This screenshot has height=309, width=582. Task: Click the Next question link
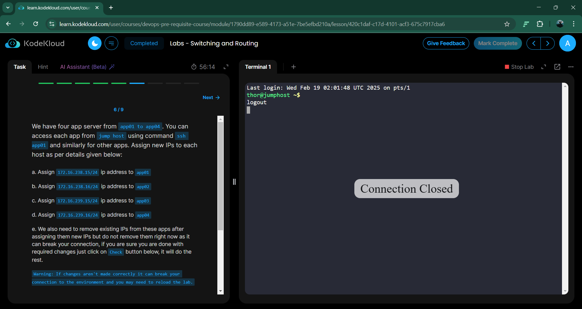211,98
